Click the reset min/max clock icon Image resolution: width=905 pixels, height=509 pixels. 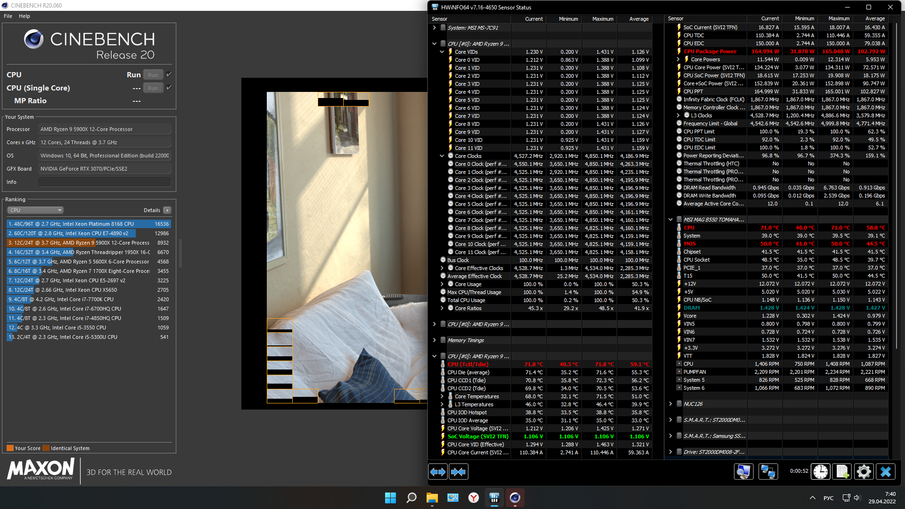821,472
